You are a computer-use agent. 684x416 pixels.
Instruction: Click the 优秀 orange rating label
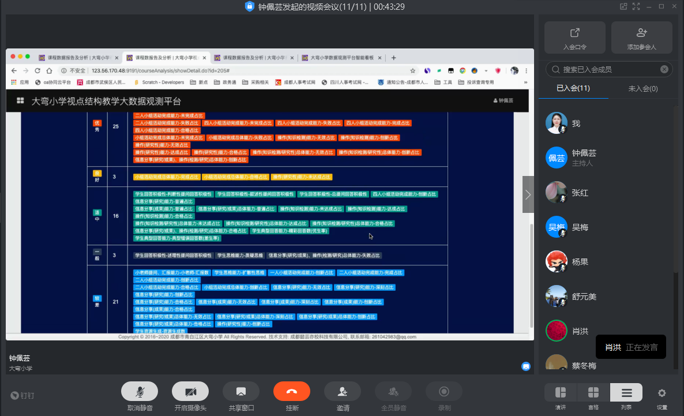click(97, 126)
